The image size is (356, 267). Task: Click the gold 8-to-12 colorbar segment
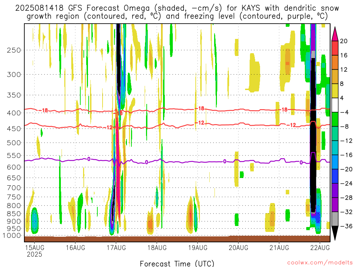point(335,76)
